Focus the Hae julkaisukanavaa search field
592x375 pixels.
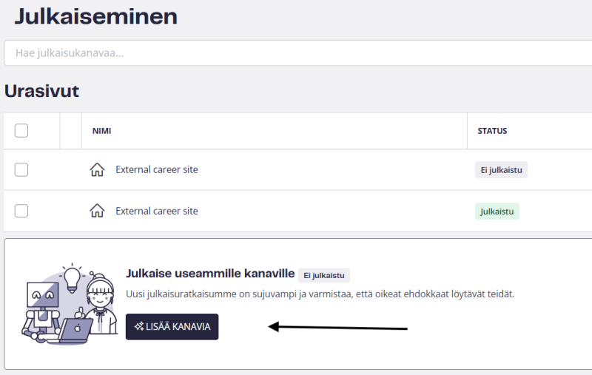point(296,53)
